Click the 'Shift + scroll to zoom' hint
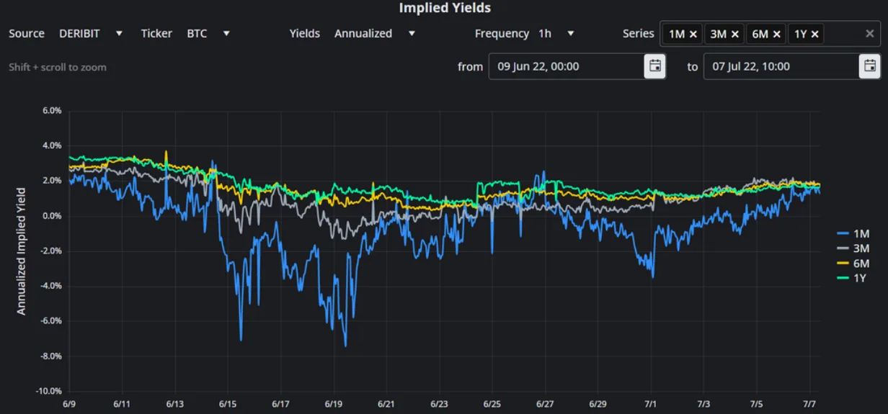This screenshot has width=888, height=414. (58, 67)
